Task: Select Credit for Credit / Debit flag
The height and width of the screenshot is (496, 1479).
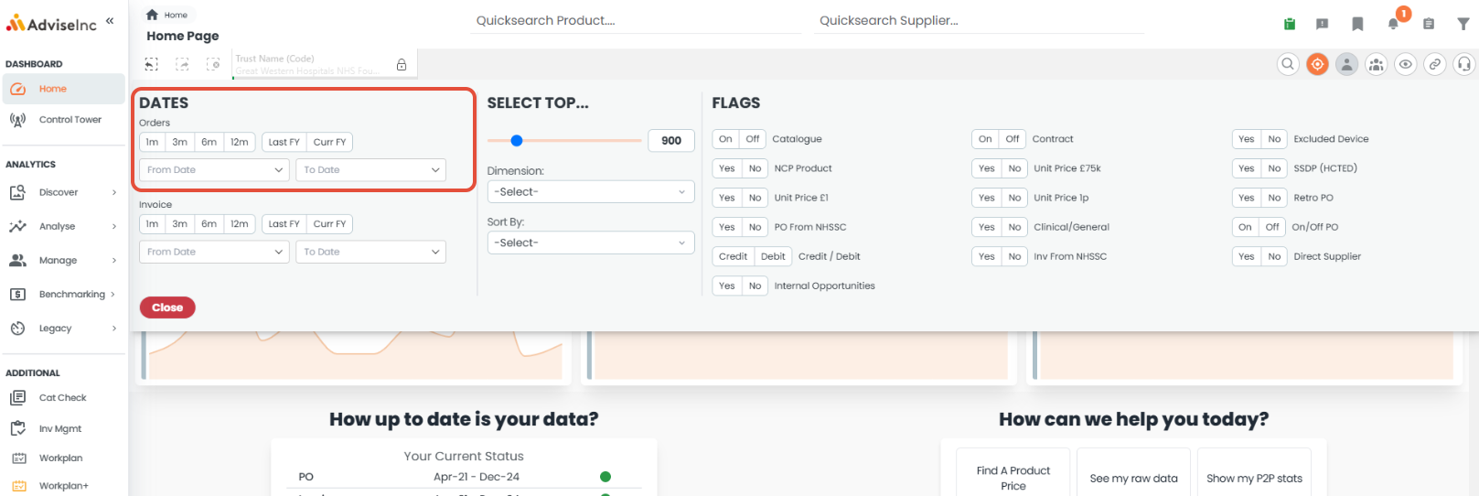Action: [x=733, y=256]
